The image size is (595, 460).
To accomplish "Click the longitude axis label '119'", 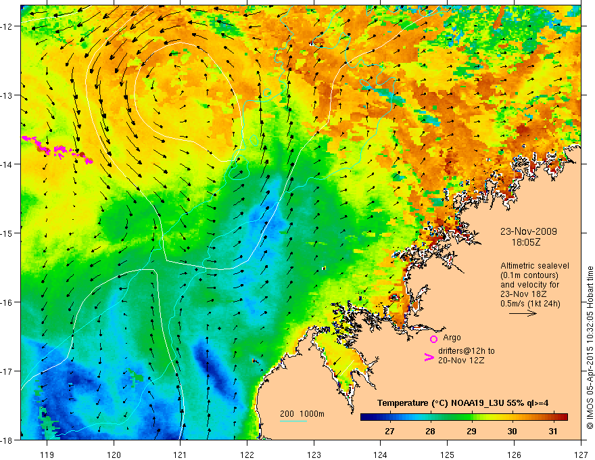I will coord(47,455).
